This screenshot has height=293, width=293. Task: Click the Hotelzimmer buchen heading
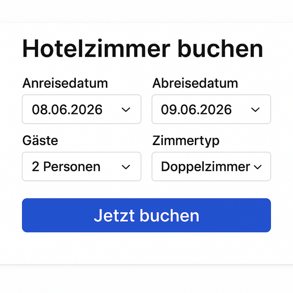[143, 49]
